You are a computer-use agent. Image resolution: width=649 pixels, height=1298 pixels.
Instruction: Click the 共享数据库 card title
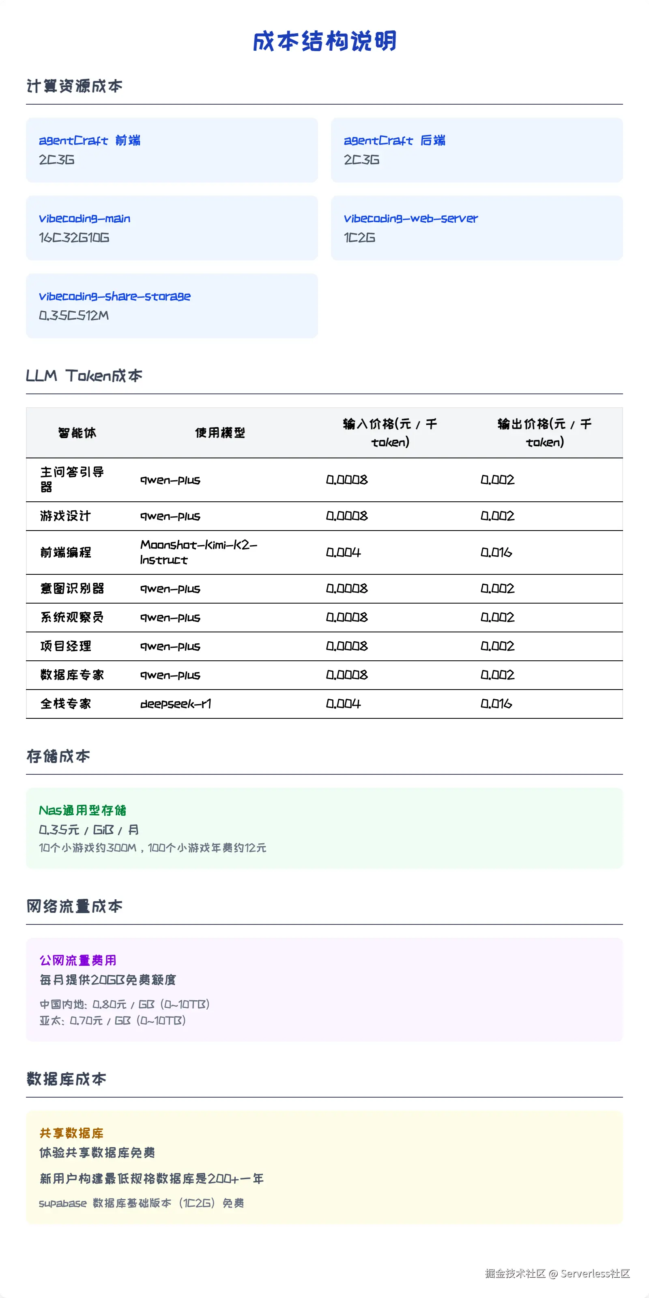tap(71, 1133)
